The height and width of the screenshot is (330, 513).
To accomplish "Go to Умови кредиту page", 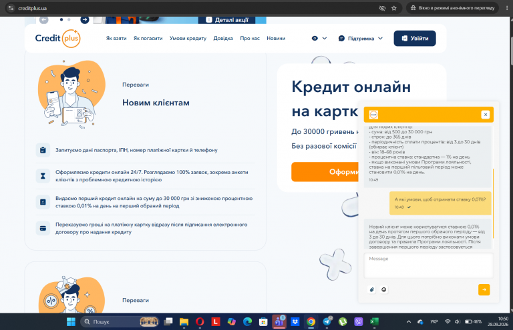I will pyautogui.click(x=188, y=38).
